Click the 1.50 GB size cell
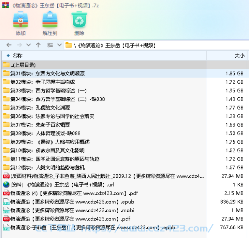Screen dimensions: 249x238 [234, 133]
